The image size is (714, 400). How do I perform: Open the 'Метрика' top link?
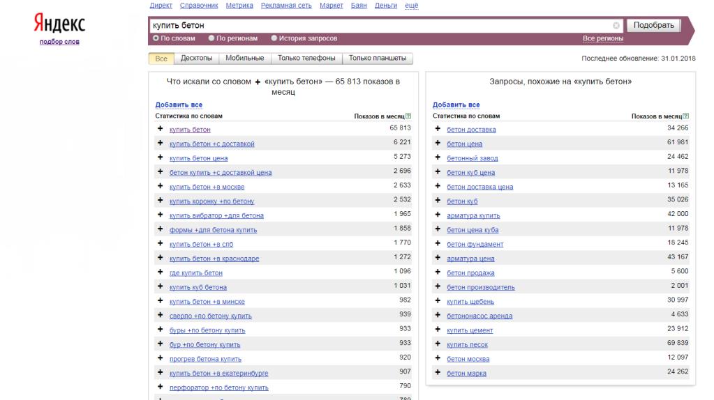pos(239,6)
